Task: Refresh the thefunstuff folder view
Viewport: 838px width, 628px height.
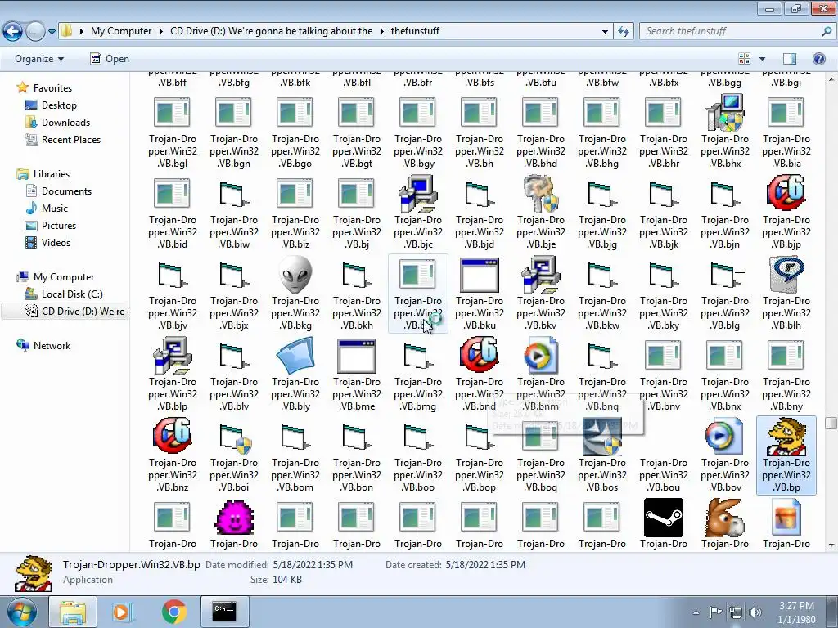Action: pyautogui.click(x=623, y=32)
